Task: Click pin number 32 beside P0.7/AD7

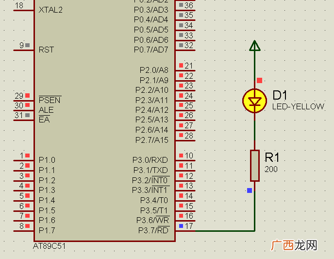Action: [x=189, y=45]
